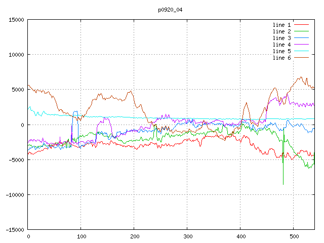Click the brown sample next to line 6
This screenshot has height=243, width=324.
click(301, 58)
